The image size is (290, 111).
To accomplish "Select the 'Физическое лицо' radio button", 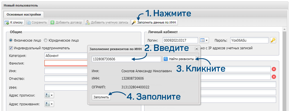I will coord(11,40).
